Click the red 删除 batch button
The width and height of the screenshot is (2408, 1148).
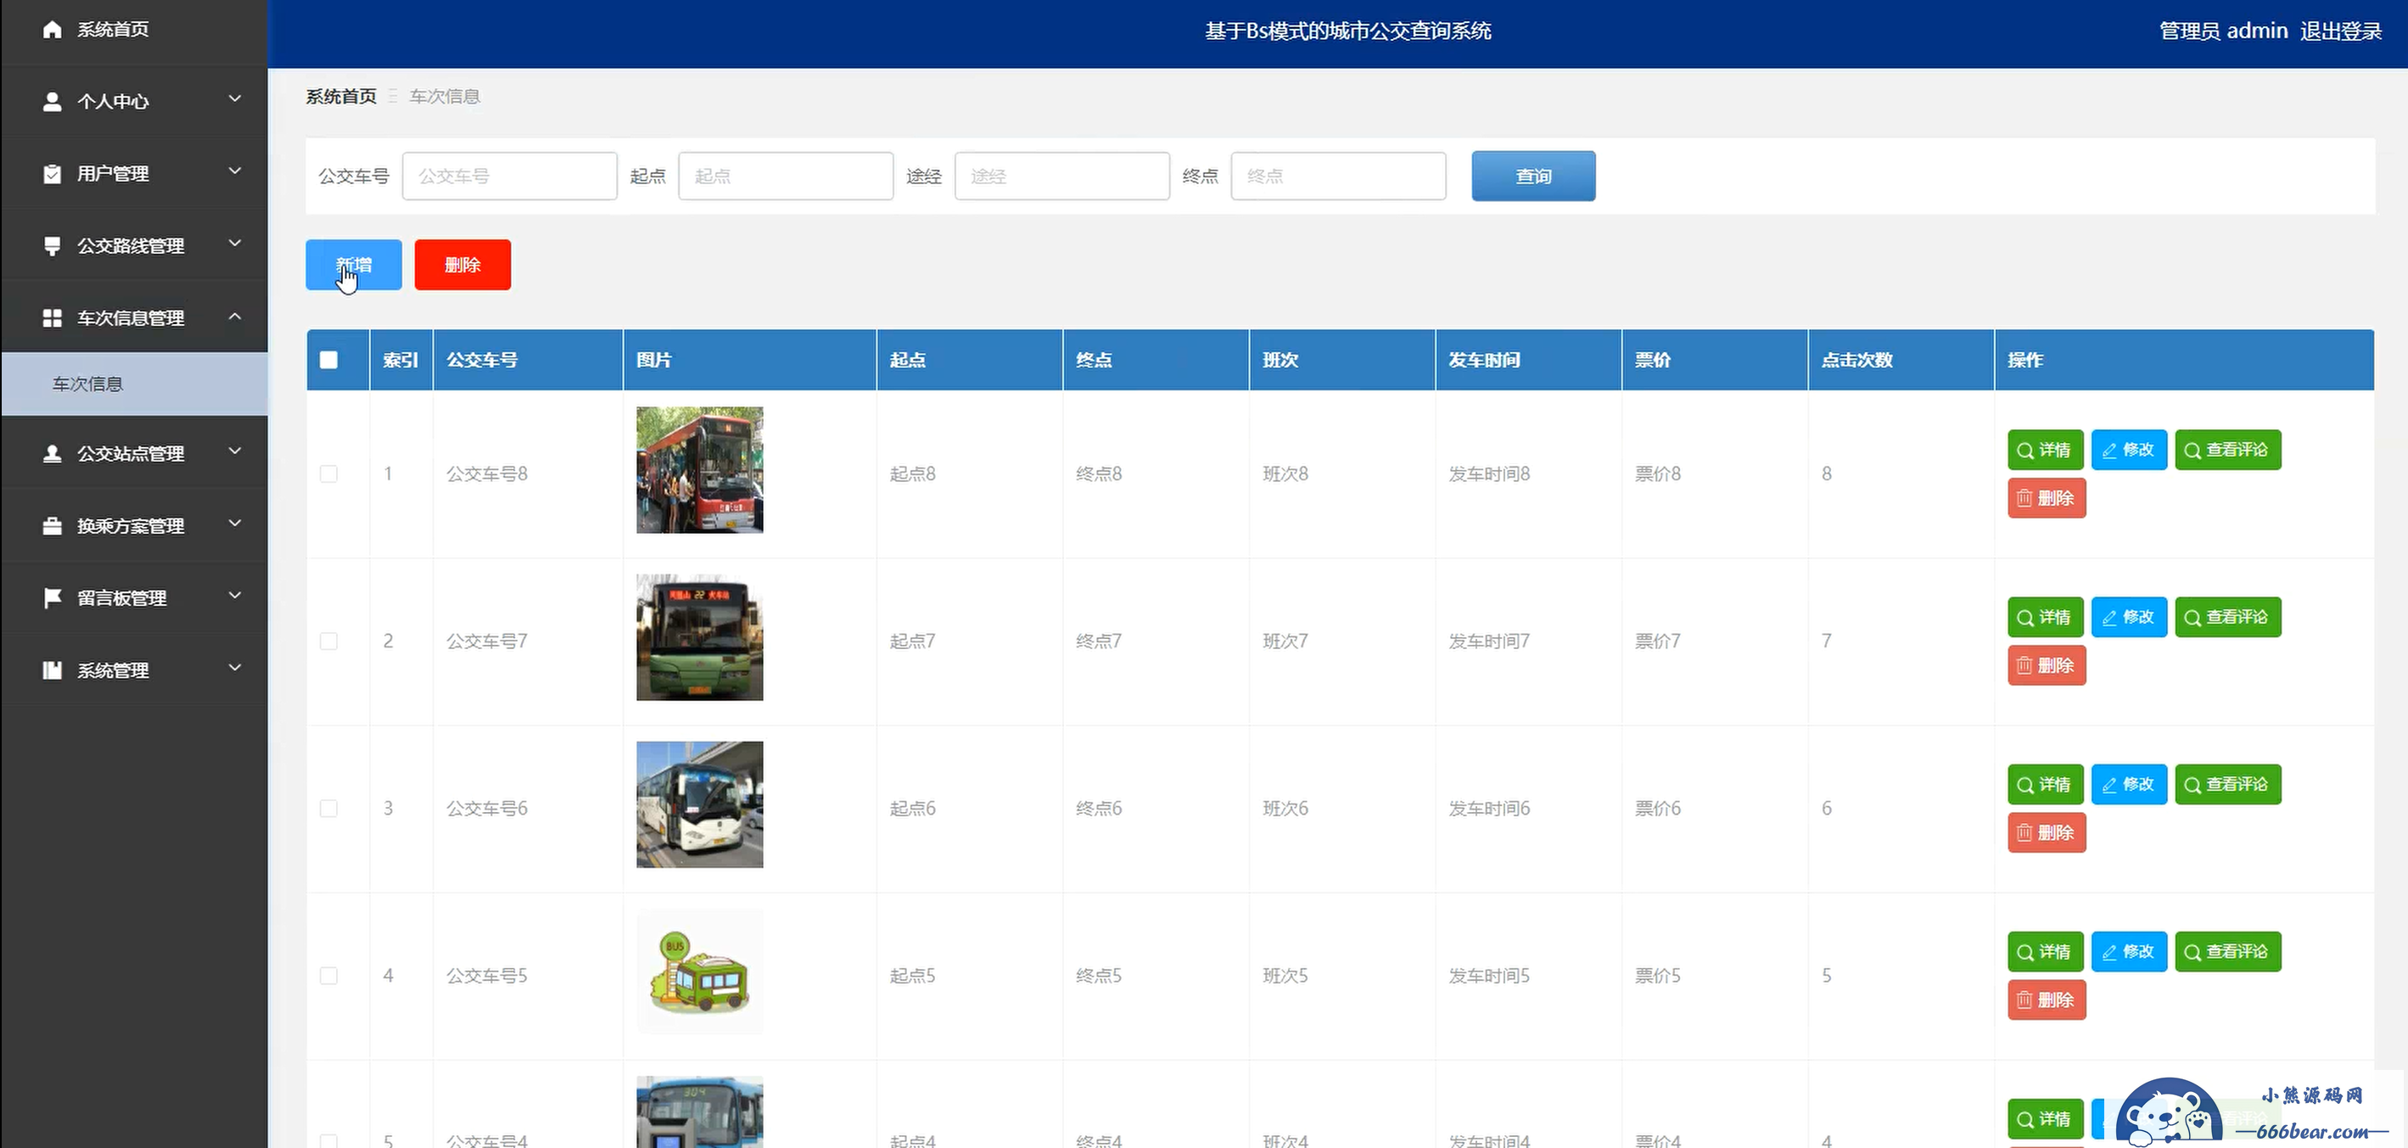[x=462, y=265]
